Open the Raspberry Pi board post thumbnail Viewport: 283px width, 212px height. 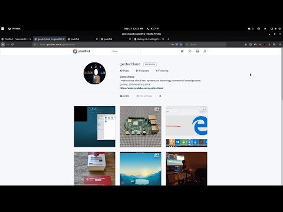pyautogui.click(x=140, y=127)
